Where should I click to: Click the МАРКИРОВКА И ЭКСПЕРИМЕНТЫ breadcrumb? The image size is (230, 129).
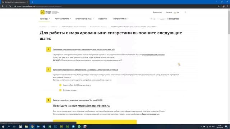[x=74, y=27]
